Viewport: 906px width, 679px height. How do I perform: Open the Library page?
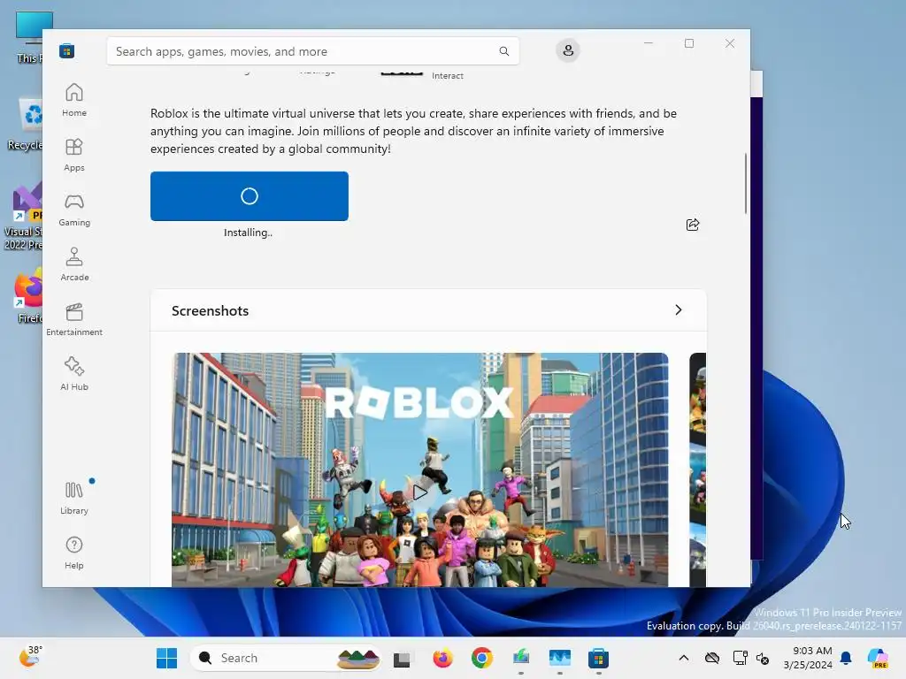click(x=74, y=498)
